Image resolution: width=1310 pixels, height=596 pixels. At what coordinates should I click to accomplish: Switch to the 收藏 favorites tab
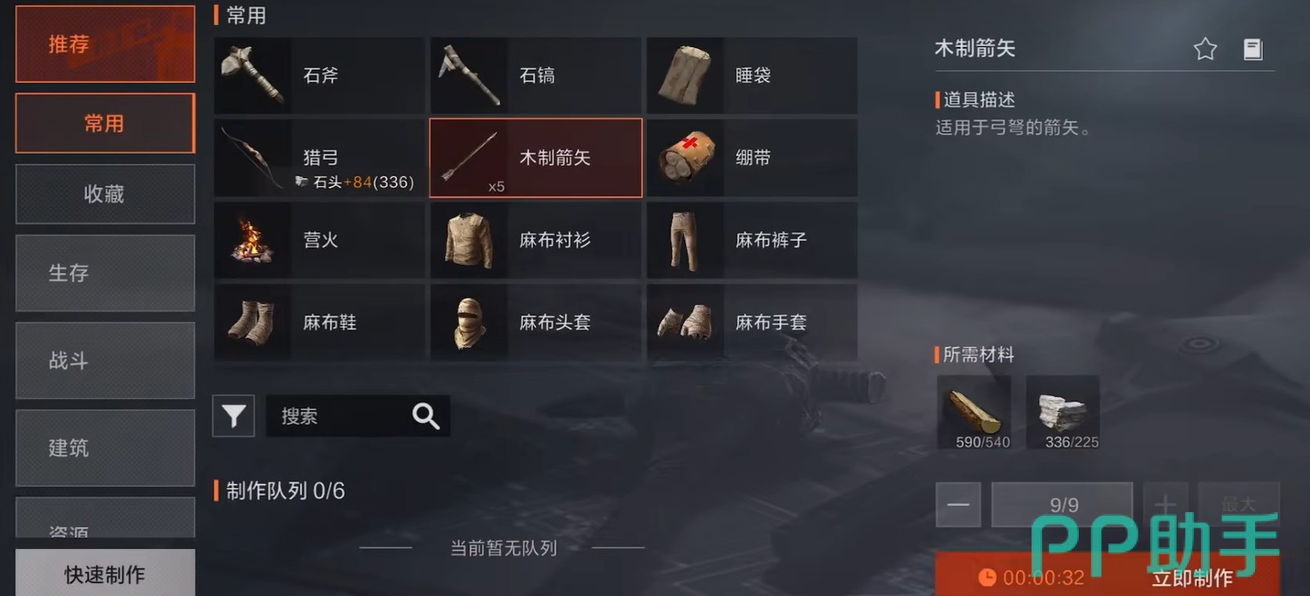[x=105, y=194]
